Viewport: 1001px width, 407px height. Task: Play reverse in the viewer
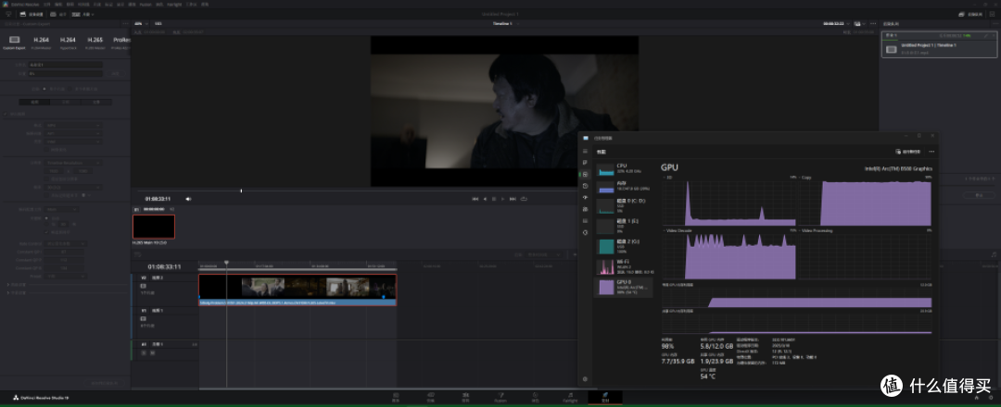coord(485,199)
